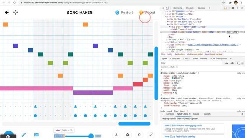Open the Event Listeners pane tab

pyautogui.click(x=200, y=59)
